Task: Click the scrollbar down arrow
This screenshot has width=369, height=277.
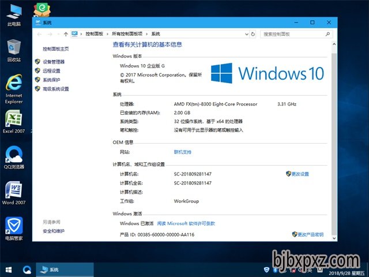Action: (334, 238)
